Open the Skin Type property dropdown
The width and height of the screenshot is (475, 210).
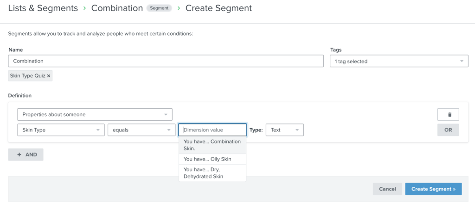pyautogui.click(x=61, y=130)
